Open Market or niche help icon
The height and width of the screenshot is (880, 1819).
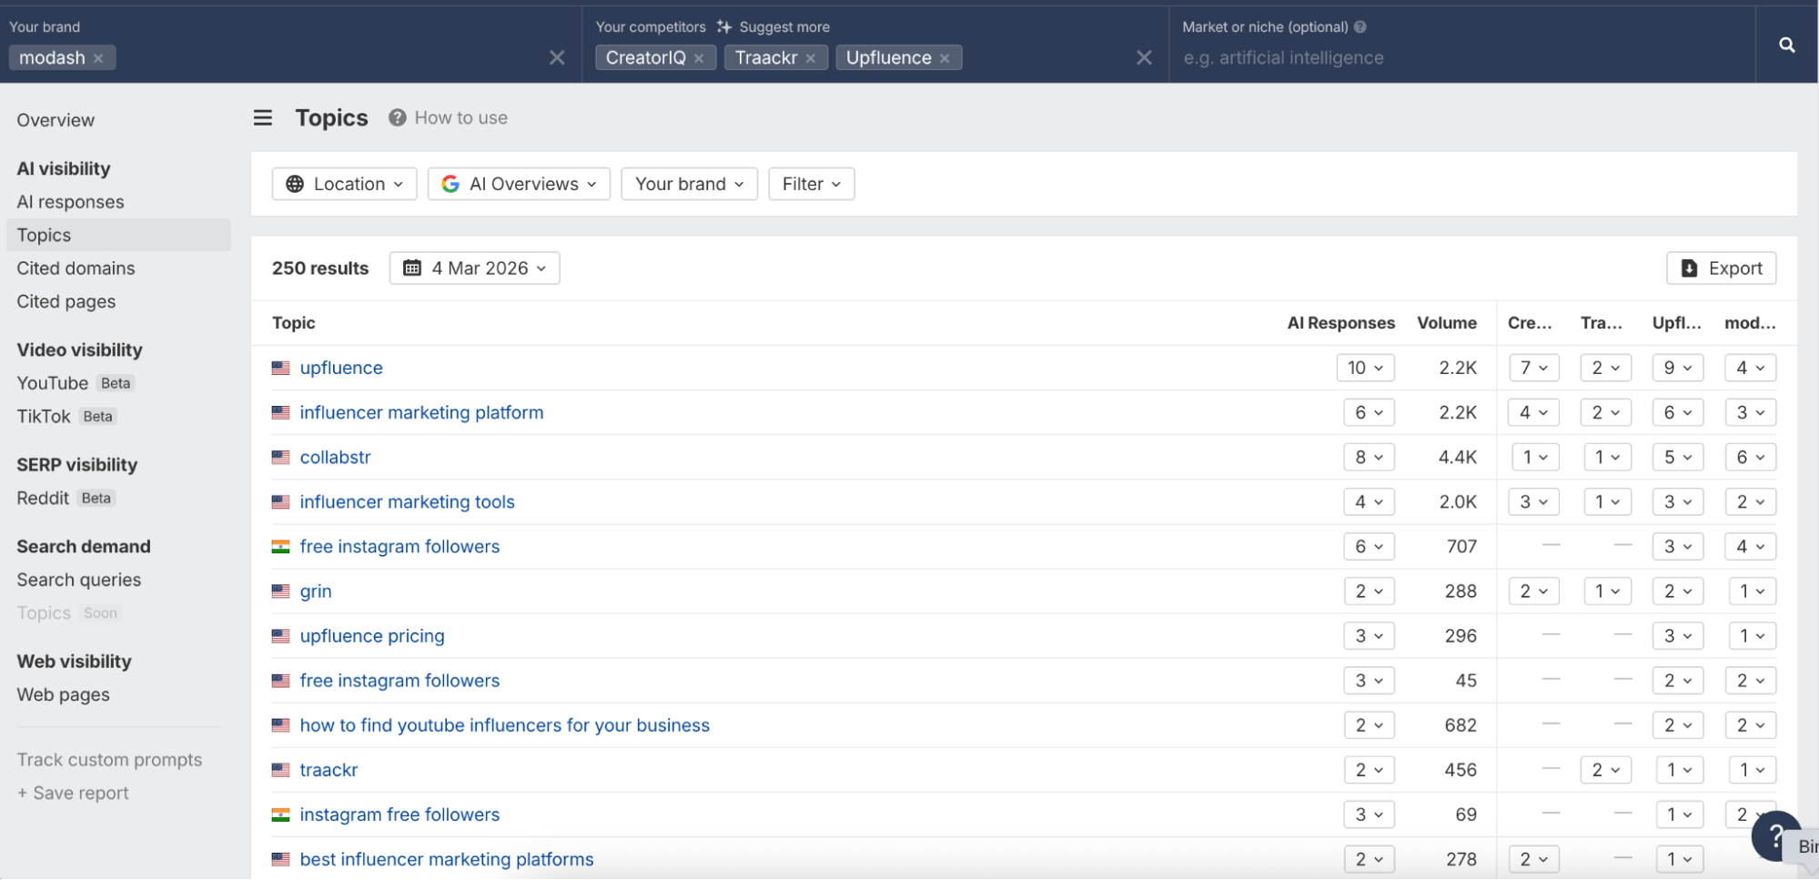pos(1360,26)
